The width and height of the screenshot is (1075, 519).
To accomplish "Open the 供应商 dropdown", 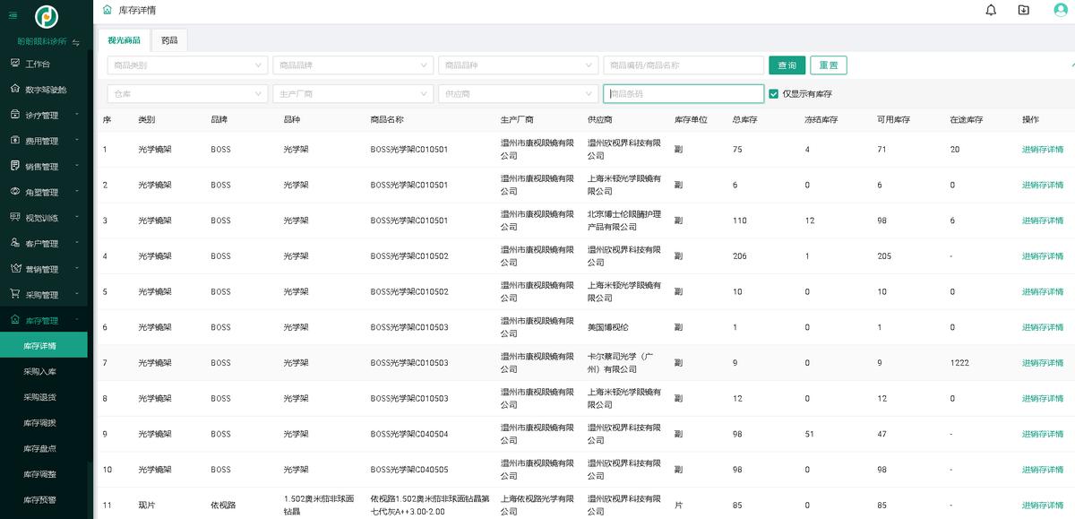I will pyautogui.click(x=518, y=93).
